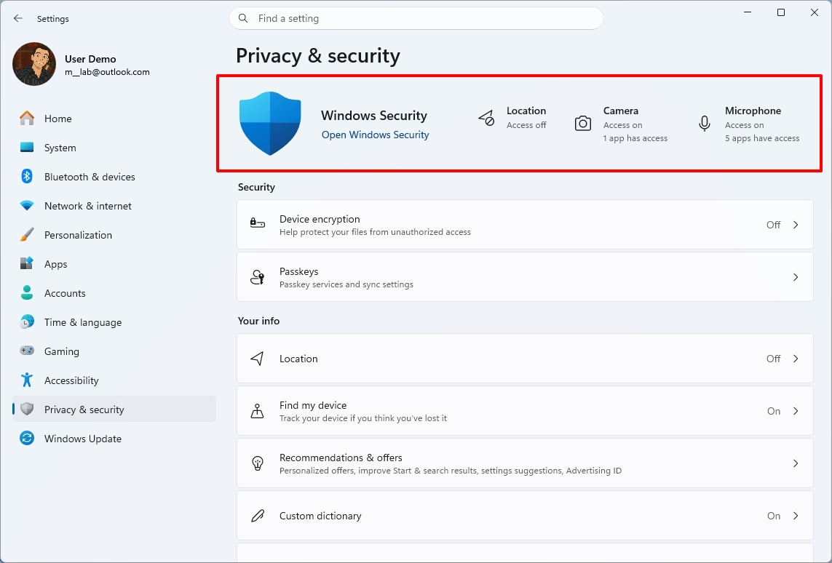Screen dimensions: 832x563
Task: Click the search magnifier icon
Action: pyautogui.click(x=243, y=19)
